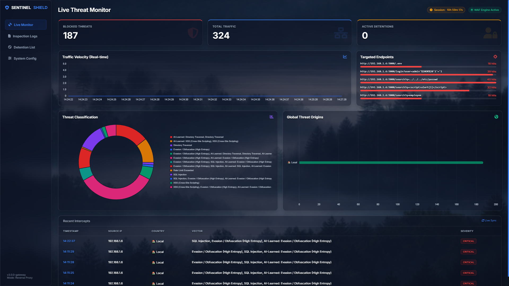This screenshot has width=509, height=286.
Task: Click the bar chart icon in Threat Classification
Action: [x=271, y=117]
